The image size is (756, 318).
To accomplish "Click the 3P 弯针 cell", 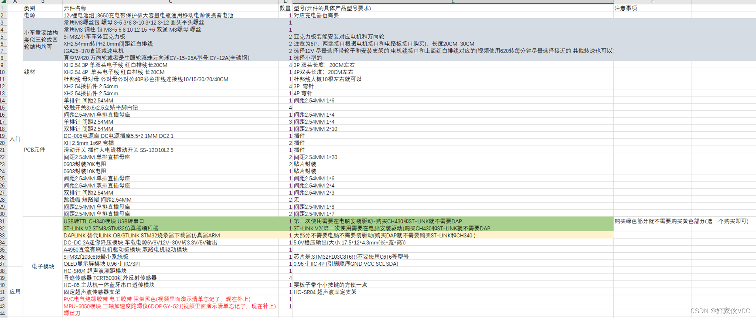I will (x=453, y=86).
